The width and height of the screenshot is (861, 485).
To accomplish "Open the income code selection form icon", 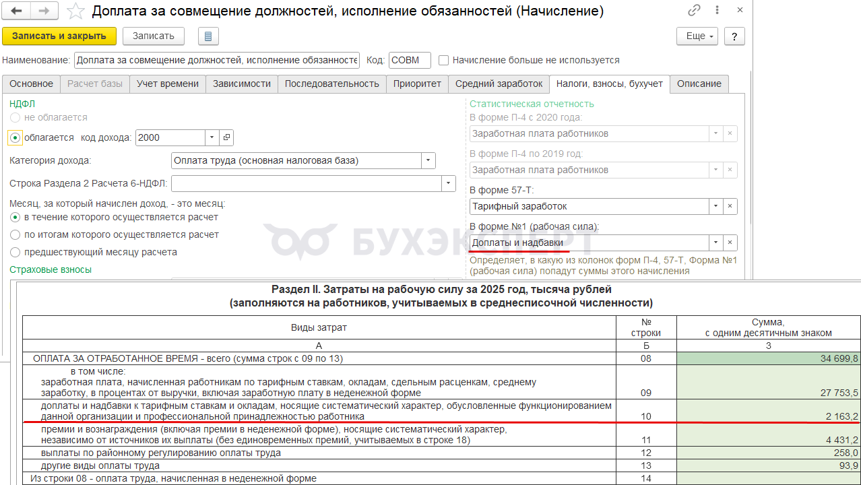I will 226,137.
